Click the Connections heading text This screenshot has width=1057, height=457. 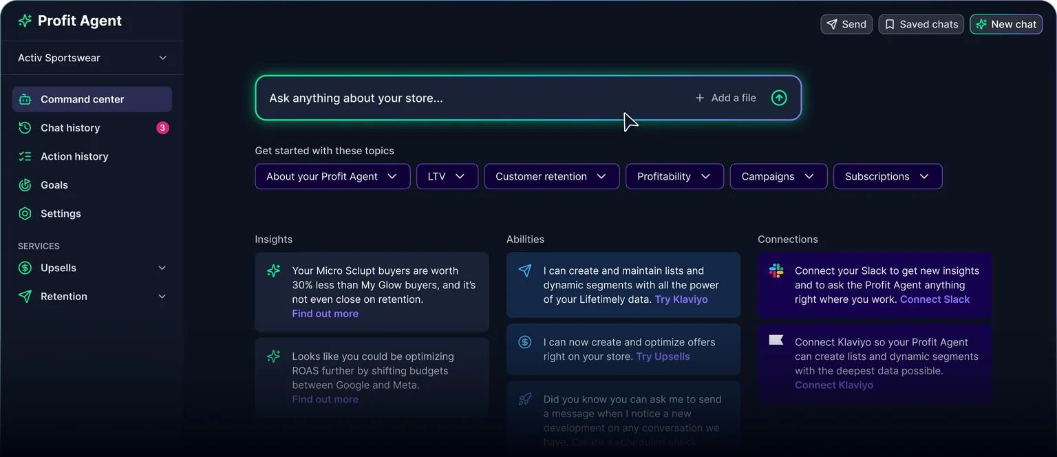tap(788, 240)
